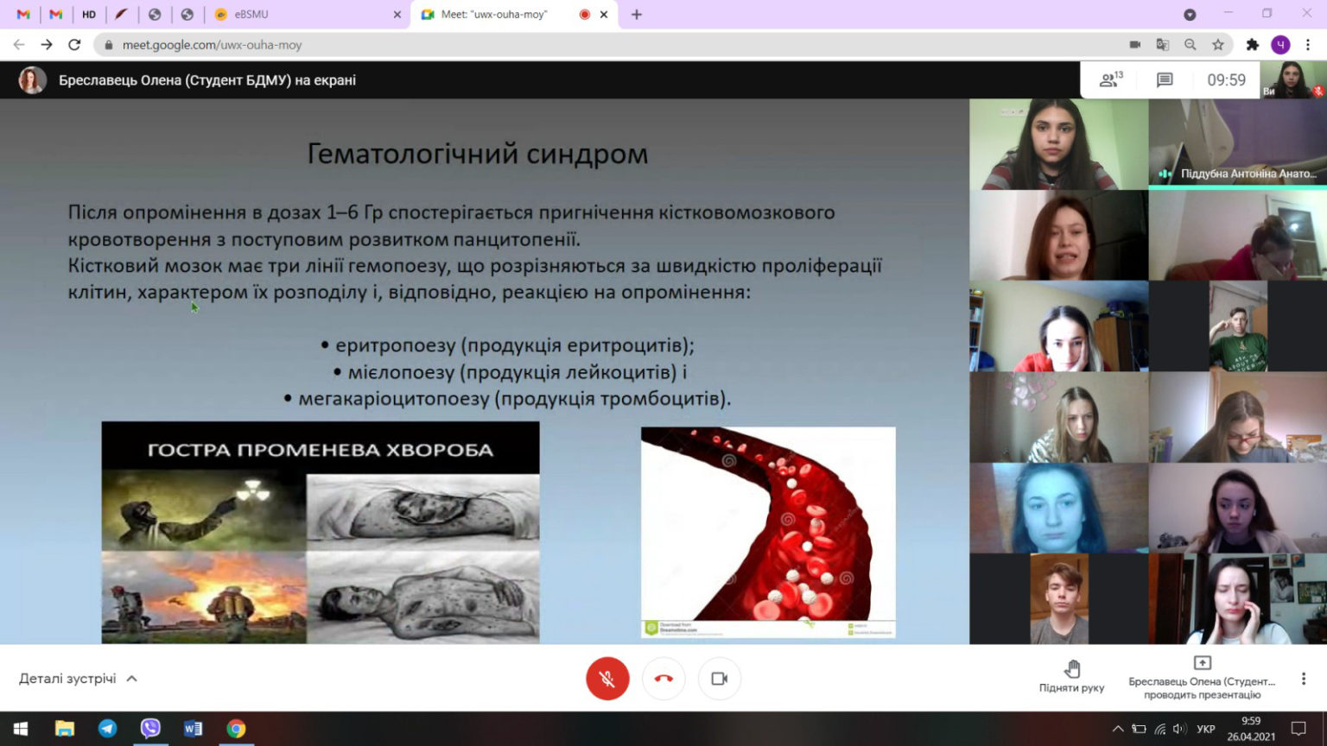Open the three-dot more options menu
The image size is (1327, 746).
(x=1304, y=679)
